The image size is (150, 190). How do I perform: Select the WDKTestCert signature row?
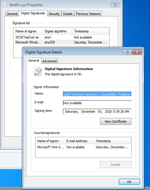pos(62,37)
